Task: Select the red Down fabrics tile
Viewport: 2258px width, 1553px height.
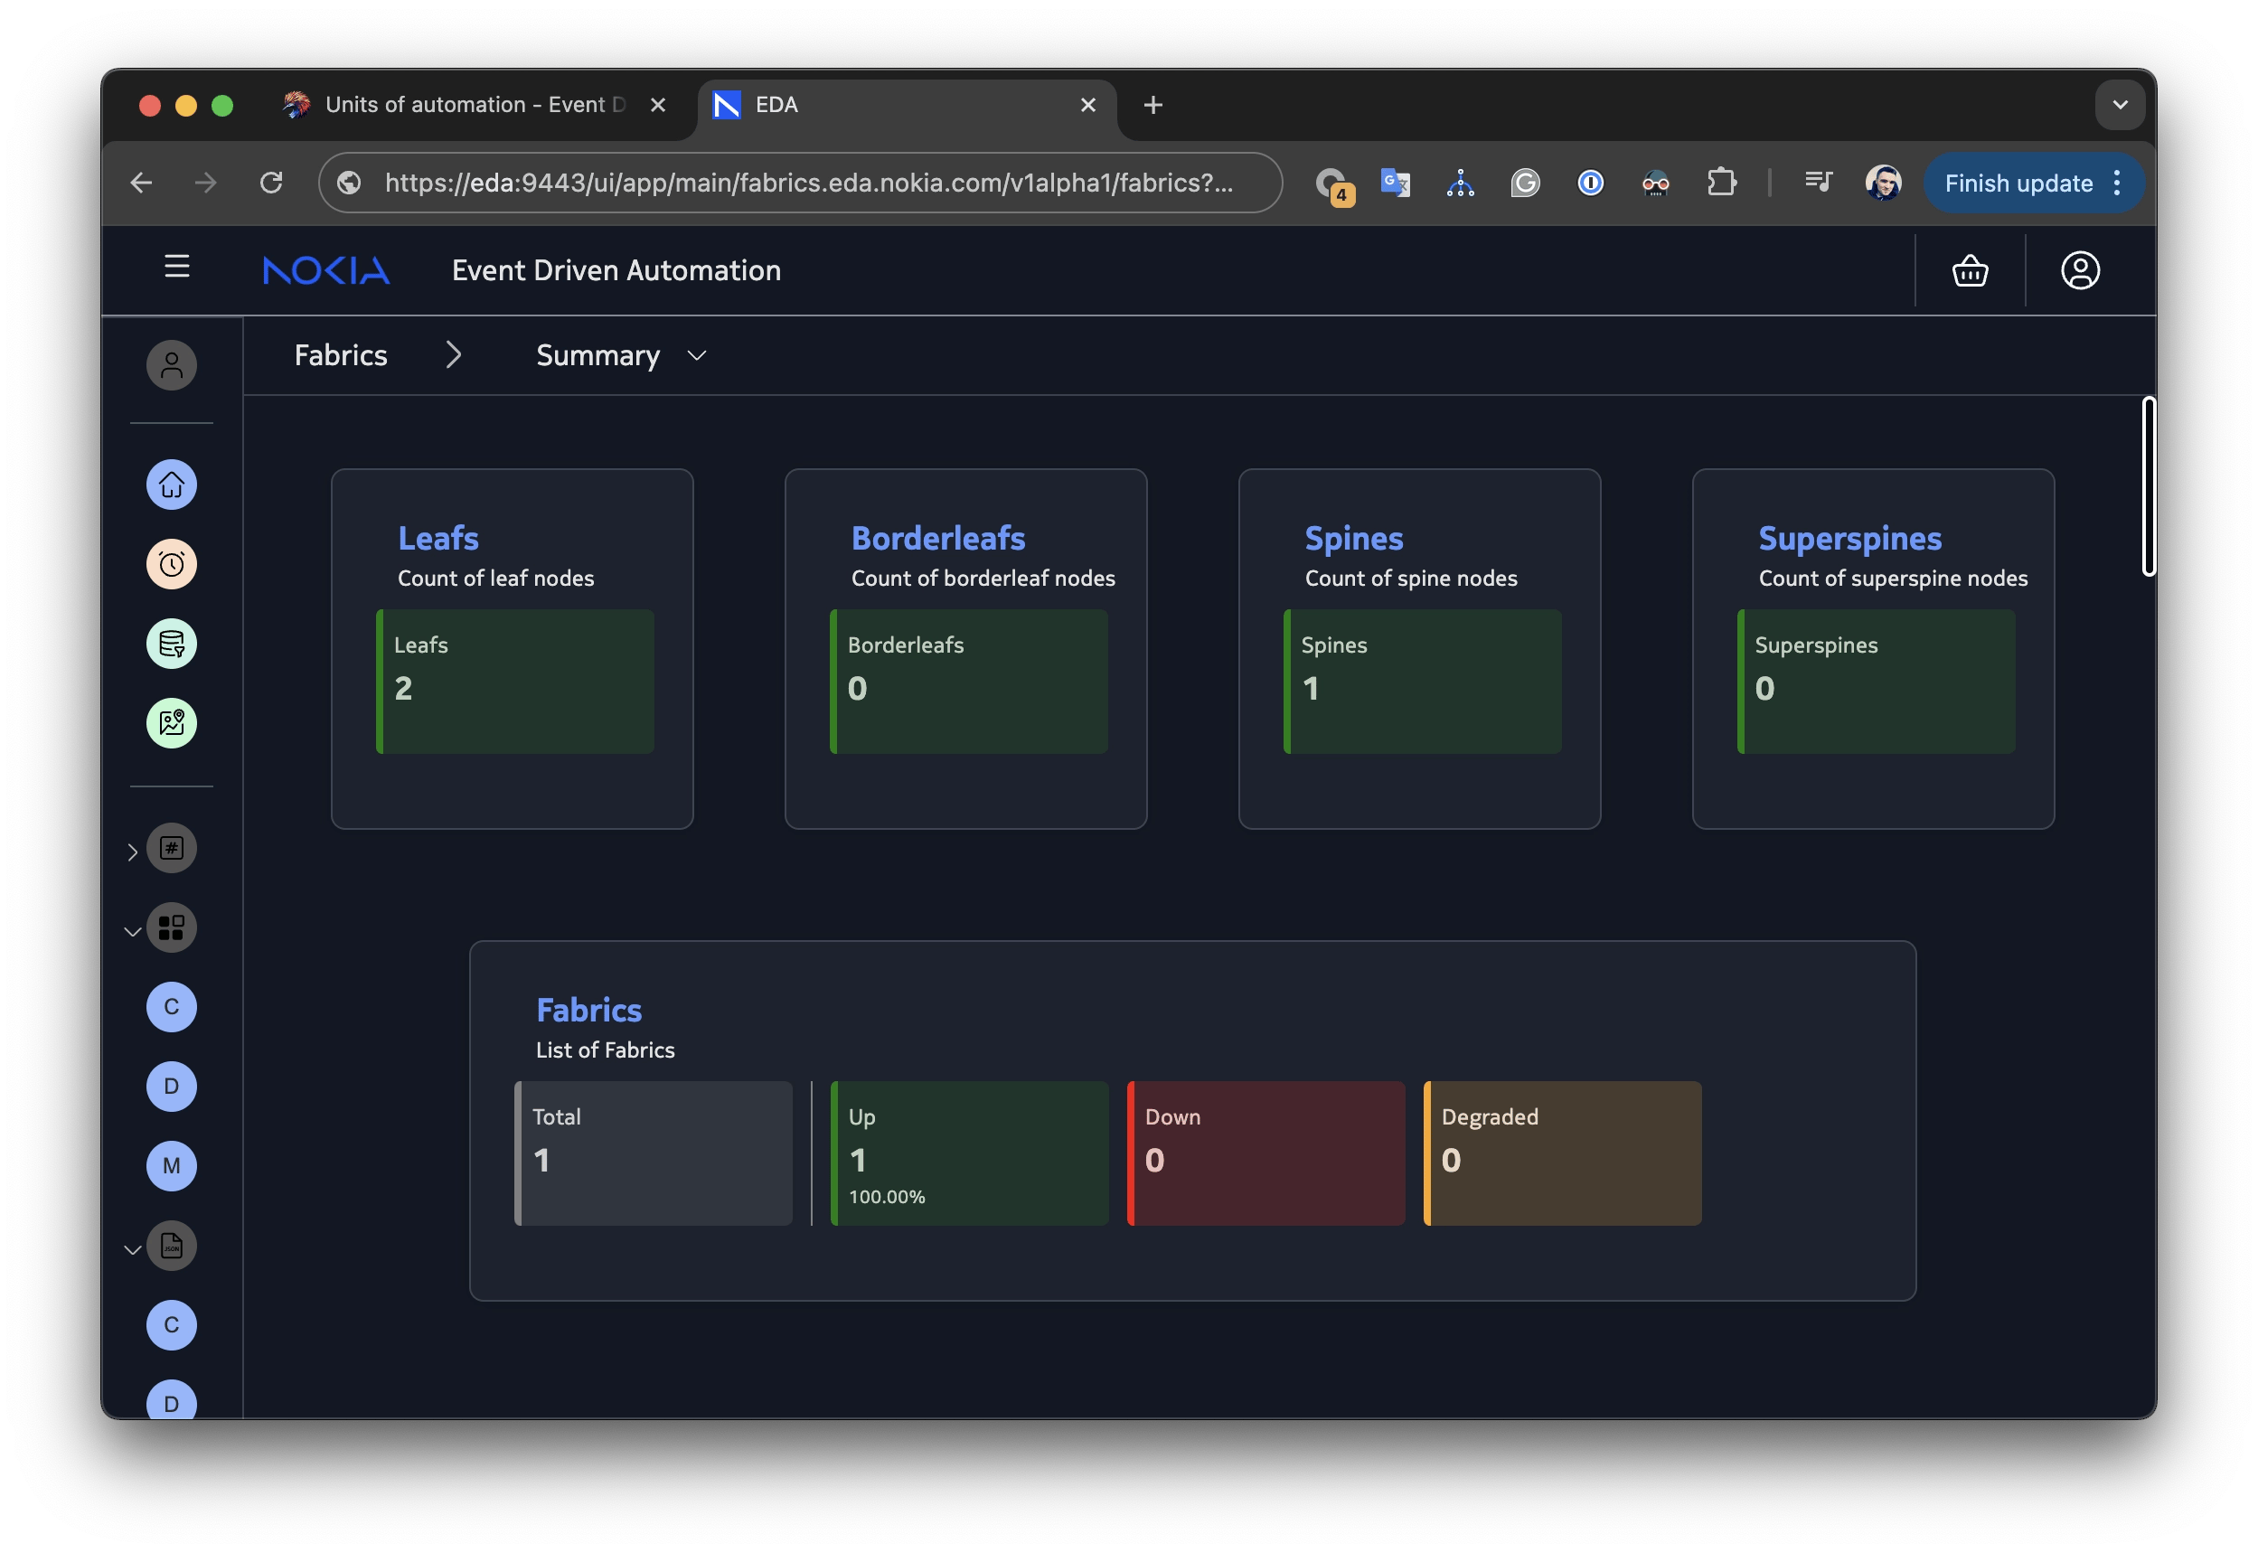Action: click(x=1265, y=1153)
